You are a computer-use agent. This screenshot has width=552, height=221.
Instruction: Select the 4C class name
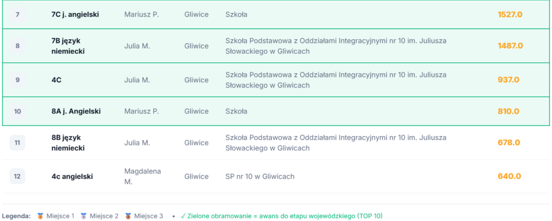(56, 80)
